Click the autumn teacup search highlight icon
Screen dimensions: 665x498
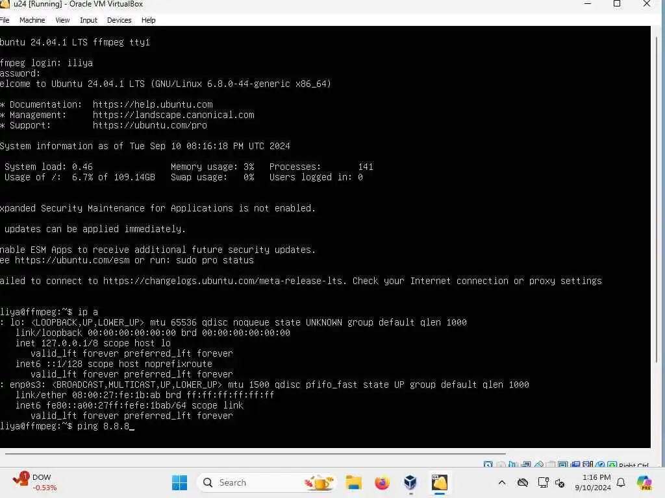[x=319, y=482]
